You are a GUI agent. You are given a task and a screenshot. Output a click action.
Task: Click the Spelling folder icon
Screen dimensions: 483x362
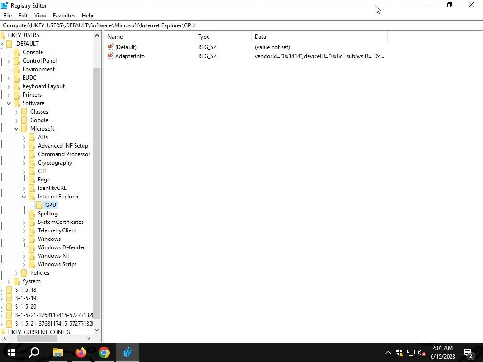point(32,214)
